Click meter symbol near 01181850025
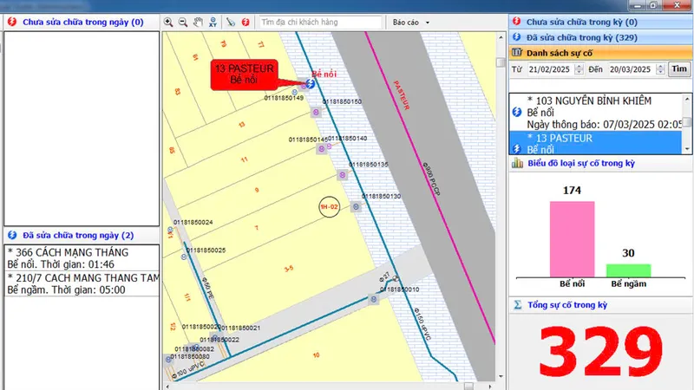Image resolution: width=694 pixels, height=390 pixels. (184, 257)
